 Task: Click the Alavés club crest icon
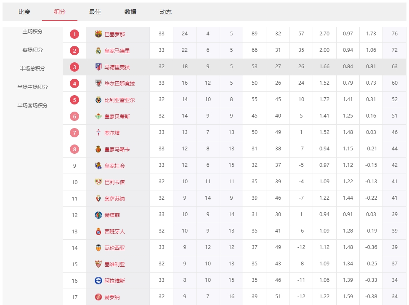(98, 281)
